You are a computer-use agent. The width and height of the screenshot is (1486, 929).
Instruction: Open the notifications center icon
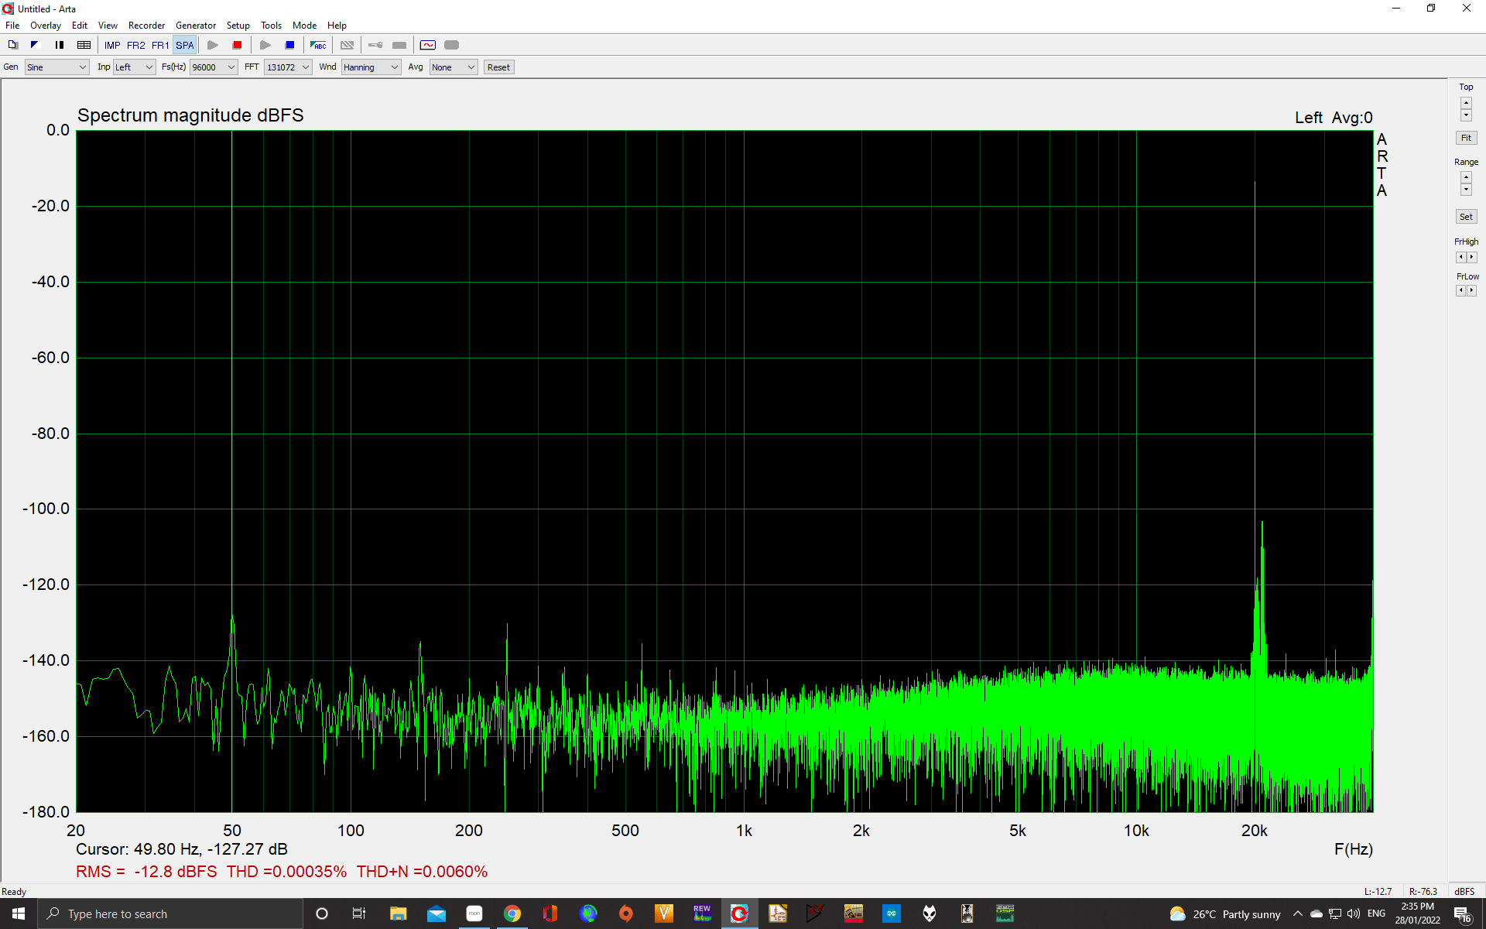pyautogui.click(x=1463, y=914)
